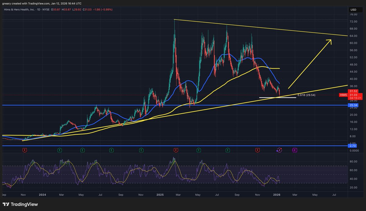This screenshot has width=366, height=211.
Task: Click the C31.03 close value in legend
Action: [88, 9]
